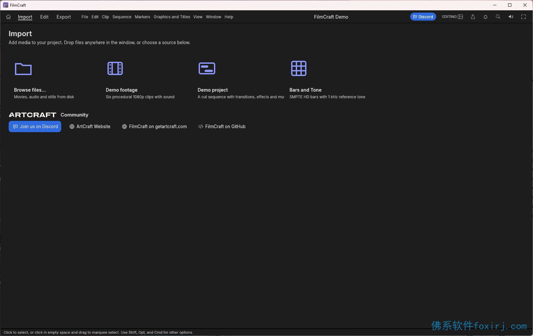Click the Browse files... label
Image resolution: width=533 pixels, height=336 pixels.
(30, 90)
